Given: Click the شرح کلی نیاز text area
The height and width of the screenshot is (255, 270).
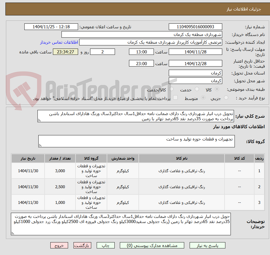Looking at the screenshot, I should pos(136,116).
